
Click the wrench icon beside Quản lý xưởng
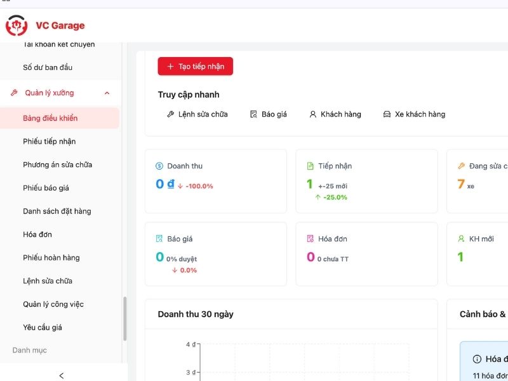pos(15,93)
